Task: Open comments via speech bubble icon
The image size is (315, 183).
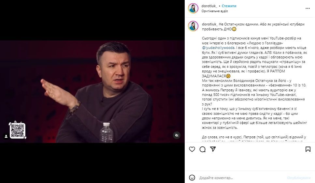Action: (203, 149)
